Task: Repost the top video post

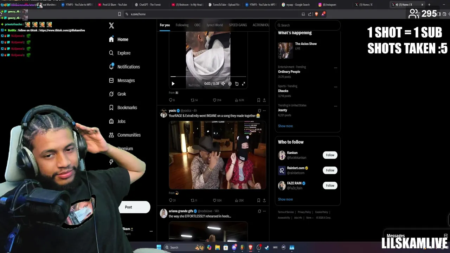Action: point(194,100)
